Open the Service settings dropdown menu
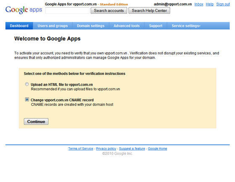Image resolution: width=235 pixels, height=182 pixels. [186, 26]
